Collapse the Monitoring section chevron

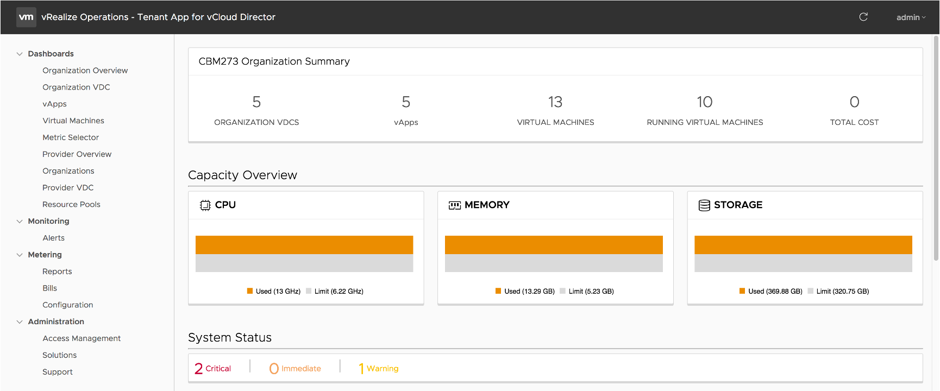click(20, 221)
